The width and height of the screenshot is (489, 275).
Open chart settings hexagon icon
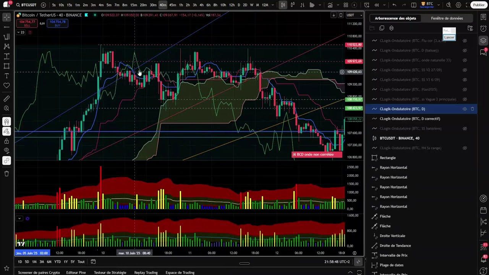tap(458, 5)
